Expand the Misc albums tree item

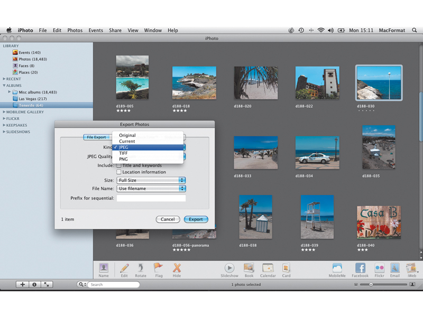point(9,92)
